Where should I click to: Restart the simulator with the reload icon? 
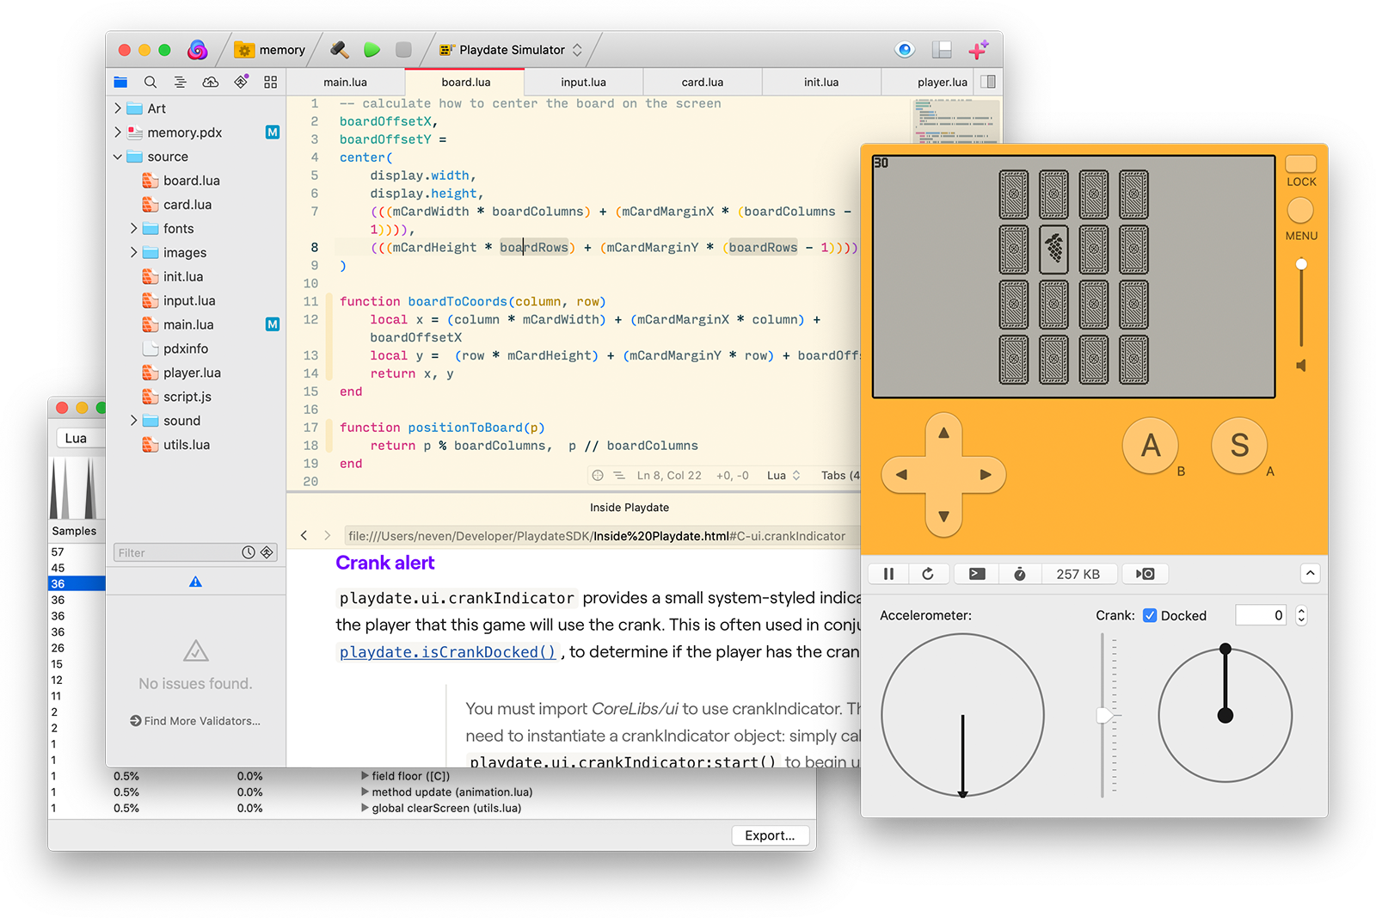(x=928, y=574)
